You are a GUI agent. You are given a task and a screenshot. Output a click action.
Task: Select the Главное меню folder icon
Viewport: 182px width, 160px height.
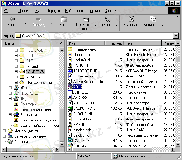pos(70,49)
